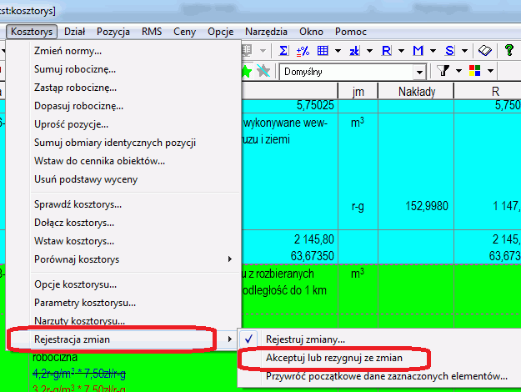Expand the Porównaj kosztorysy submenu
Image resolution: width=521 pixels, height=392 pixels.
click(x=123, y=259)
